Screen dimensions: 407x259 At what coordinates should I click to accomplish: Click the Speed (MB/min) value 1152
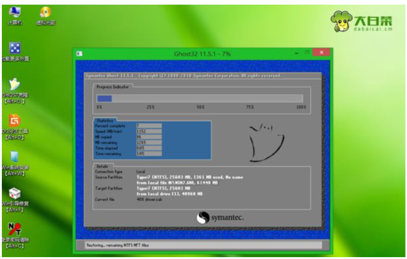tap(149, 131)
